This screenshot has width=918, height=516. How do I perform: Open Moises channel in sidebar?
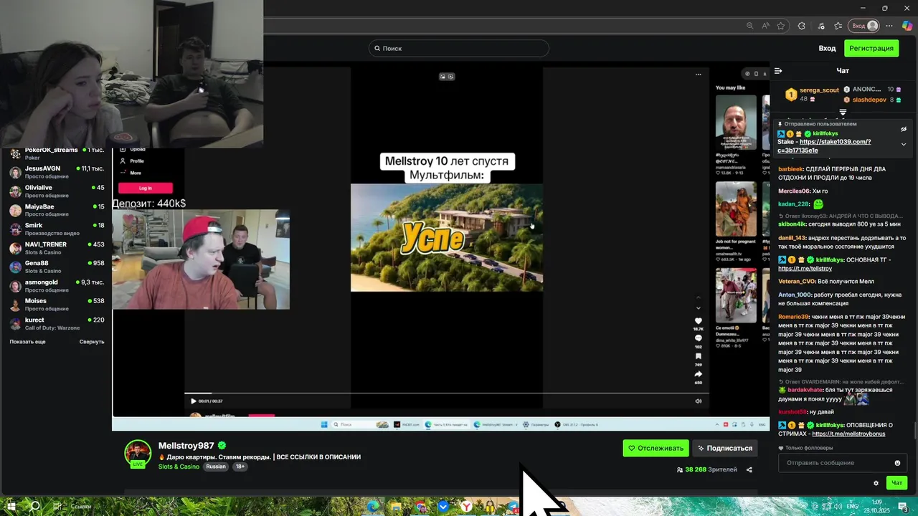(x=57, y=305)
